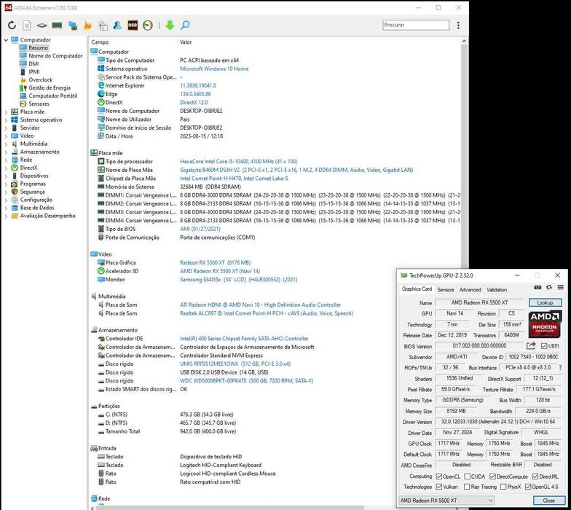Expand the Armazenamento tree node
This screenshot has height=510, width=571.
click(x=6, y=152)
